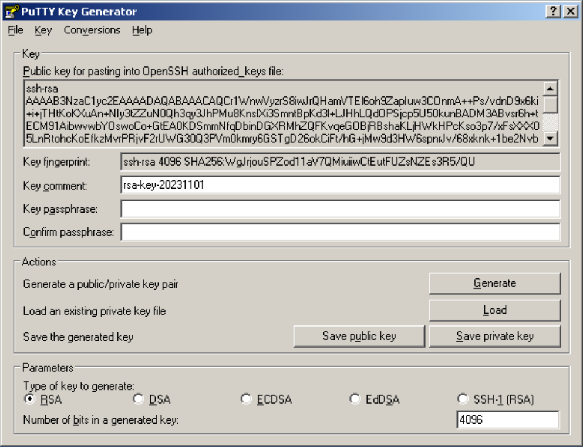Click the 'Key comment:' label

point(55,185)
